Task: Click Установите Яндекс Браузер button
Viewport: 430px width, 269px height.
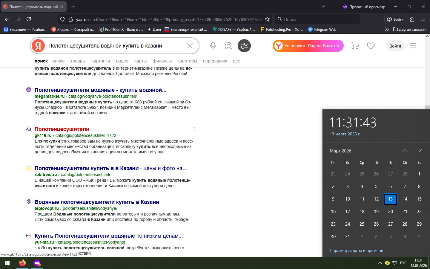Action: click(x=308, y=46)
